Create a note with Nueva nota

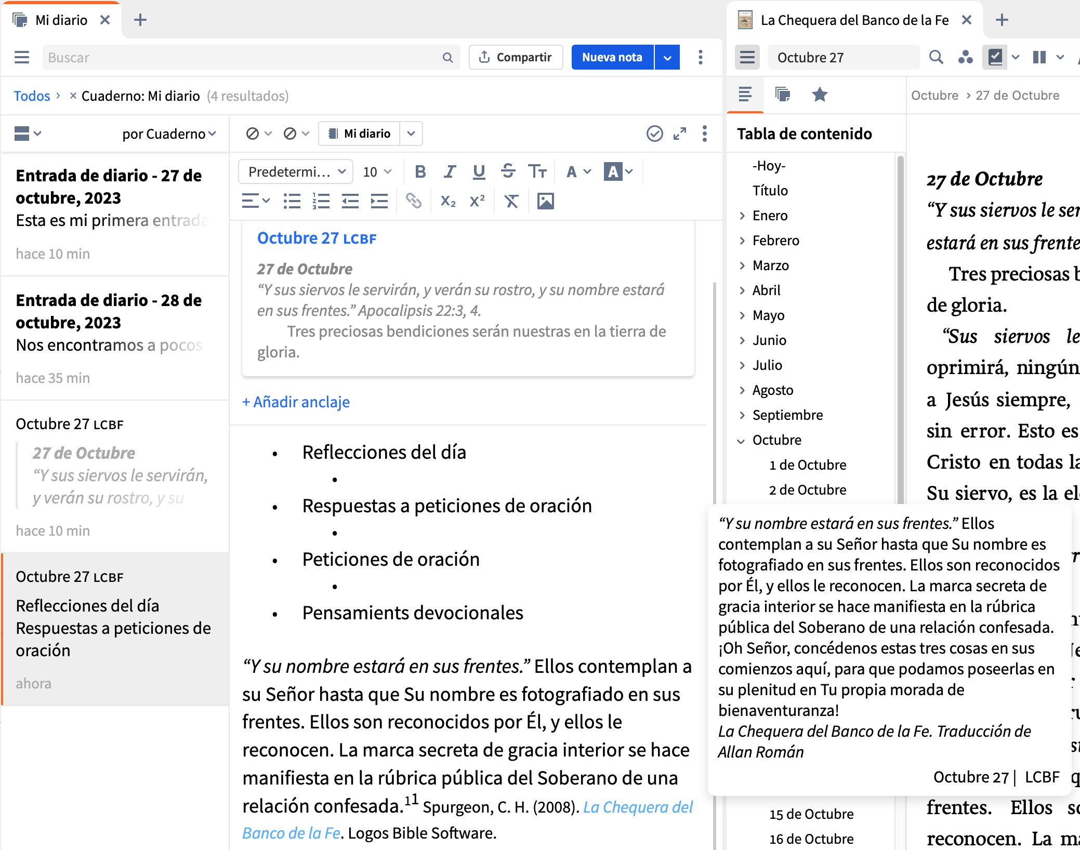click(612, 57)
